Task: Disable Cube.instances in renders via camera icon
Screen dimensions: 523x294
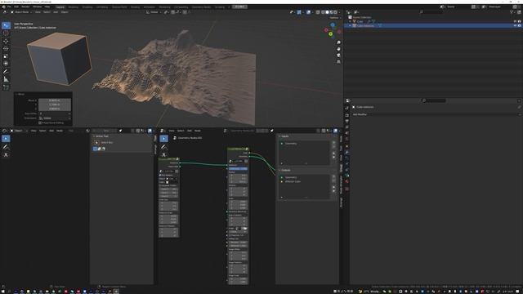Action: pyautogui.click(x=519, y=25)
